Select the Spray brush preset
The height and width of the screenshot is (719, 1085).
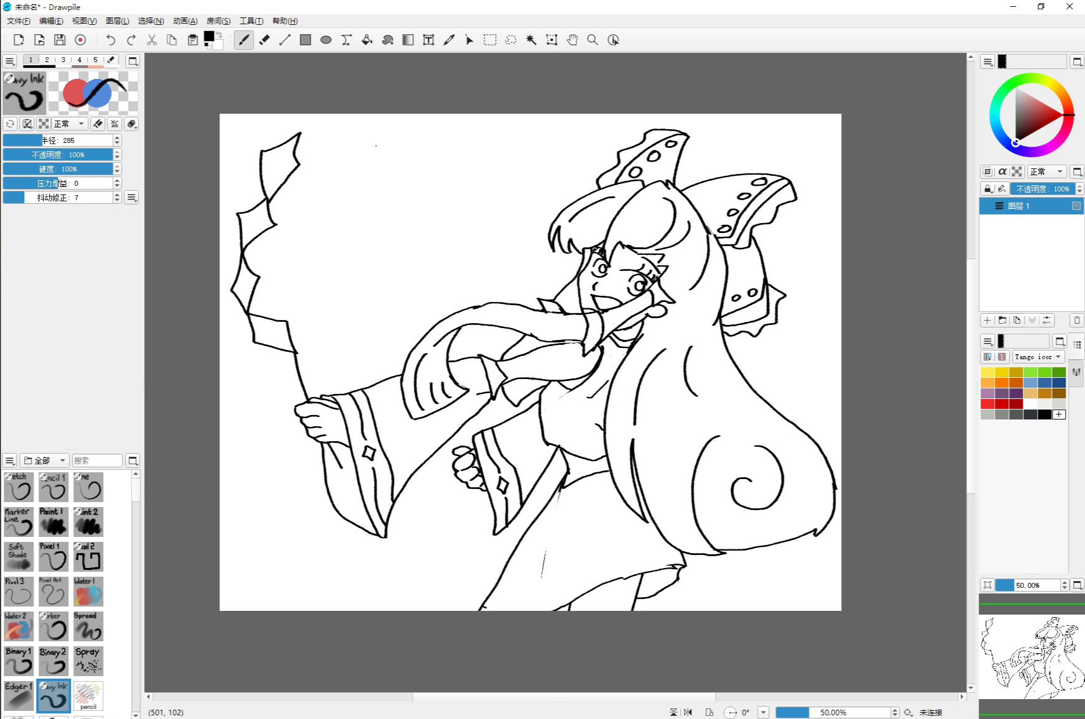click(88, 661)
